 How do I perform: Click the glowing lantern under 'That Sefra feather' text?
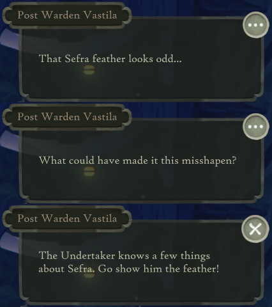pyautogui.click(x=89, y=70)
